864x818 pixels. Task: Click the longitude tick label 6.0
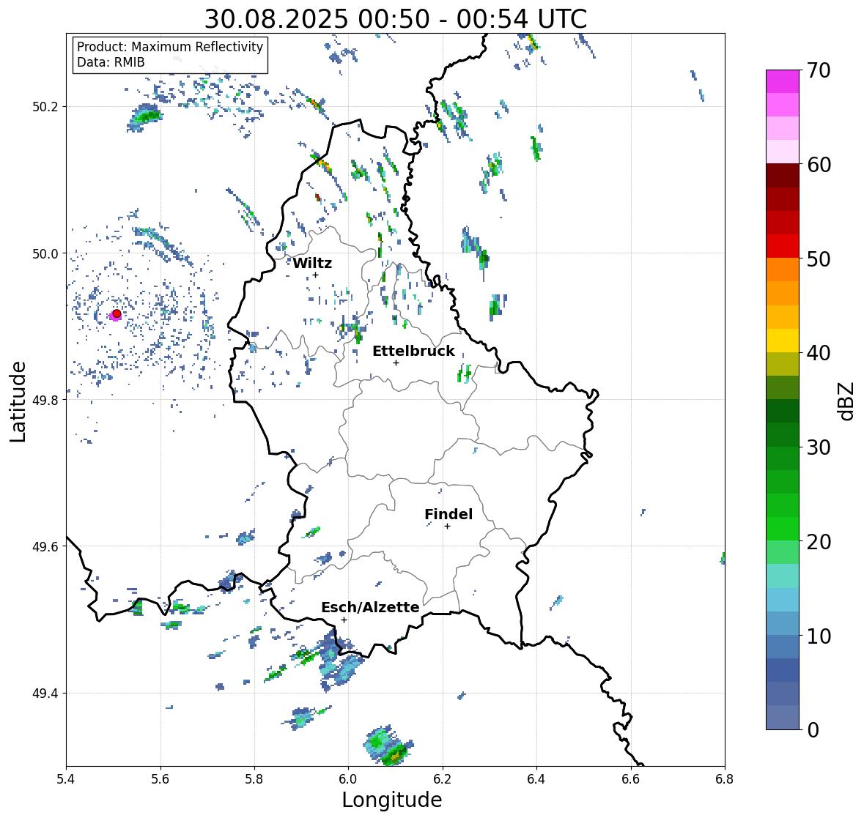pyautogui.click(x=348, y=778)
